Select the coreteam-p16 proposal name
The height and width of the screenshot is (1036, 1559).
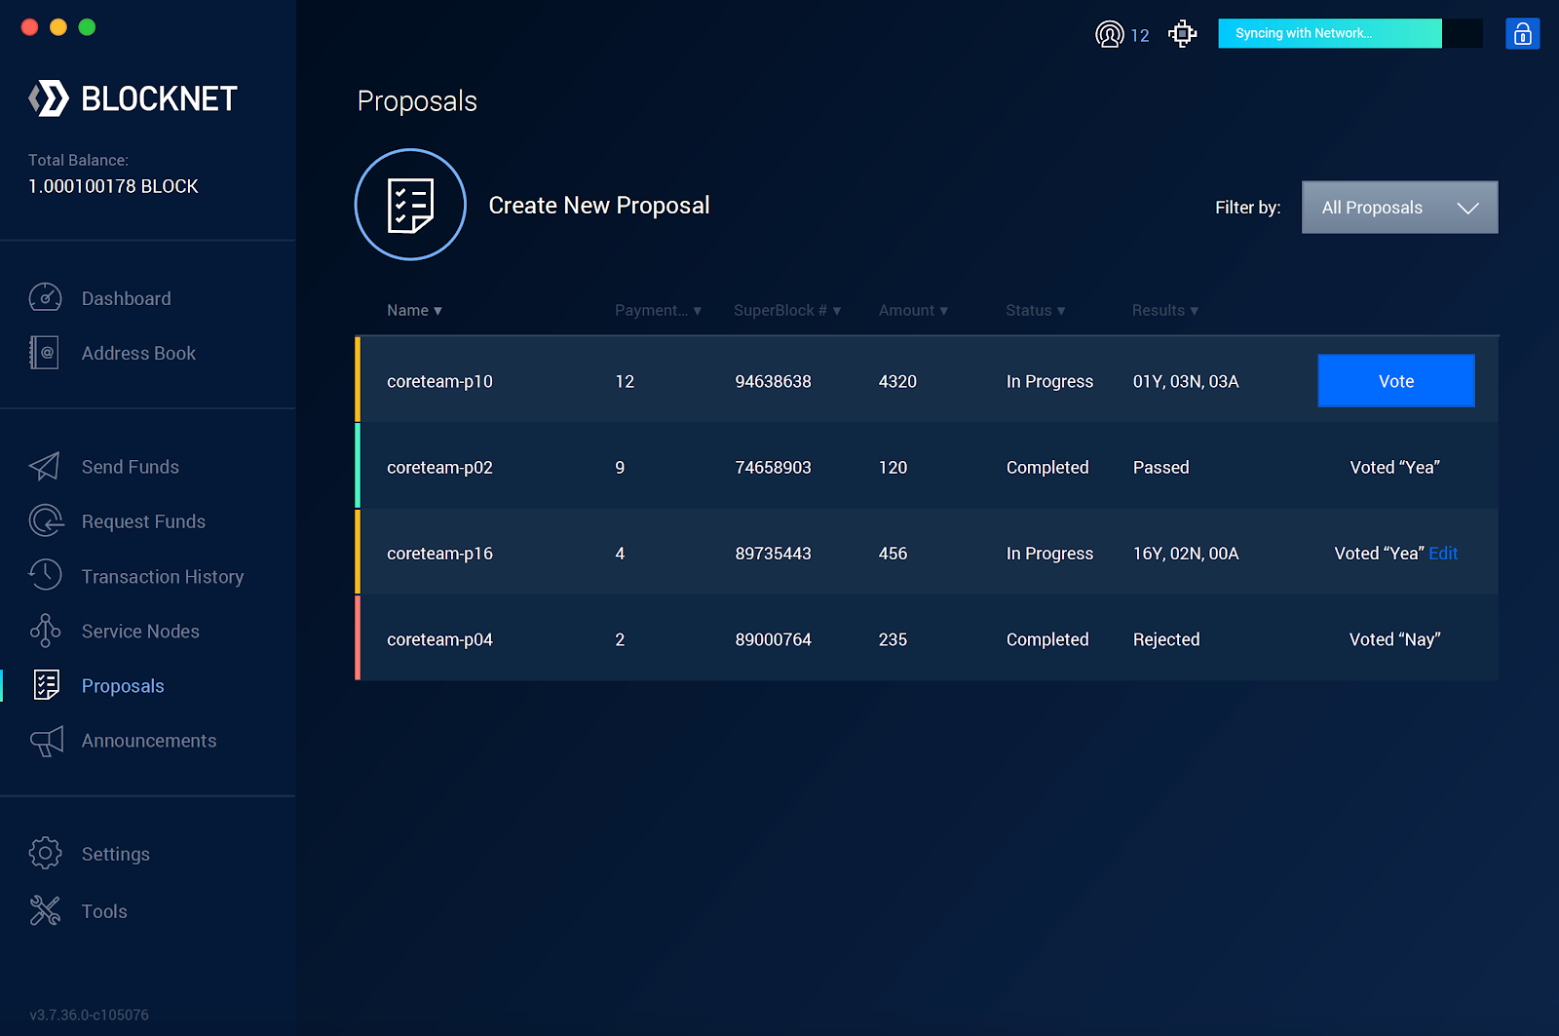439,554
